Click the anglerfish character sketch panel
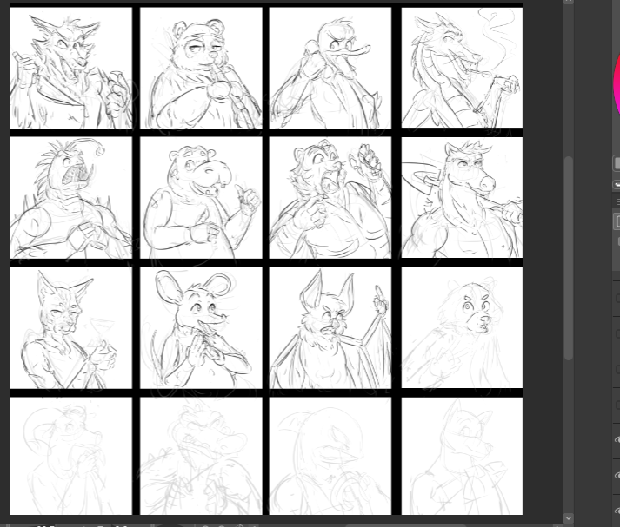The image size is (620, 527). (70, 198)
